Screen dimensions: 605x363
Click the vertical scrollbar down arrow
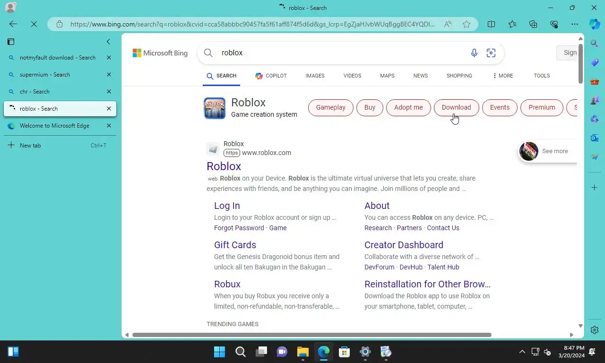point(580,326)
